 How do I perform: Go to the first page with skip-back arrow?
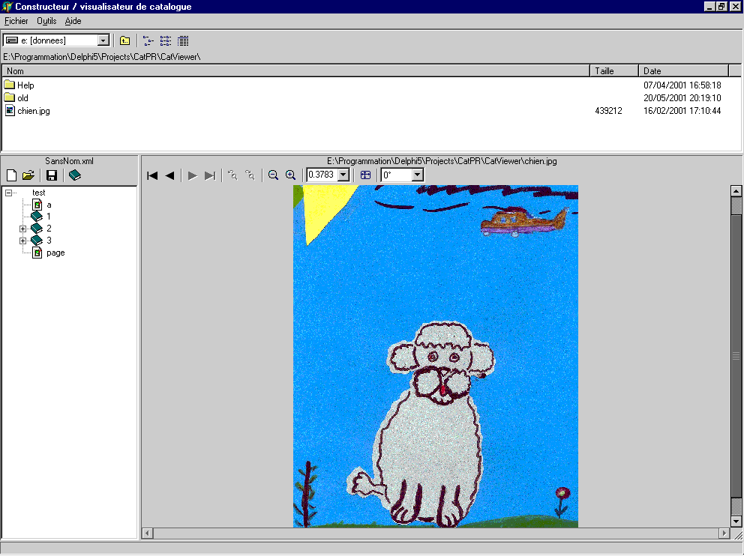point(152,175)
